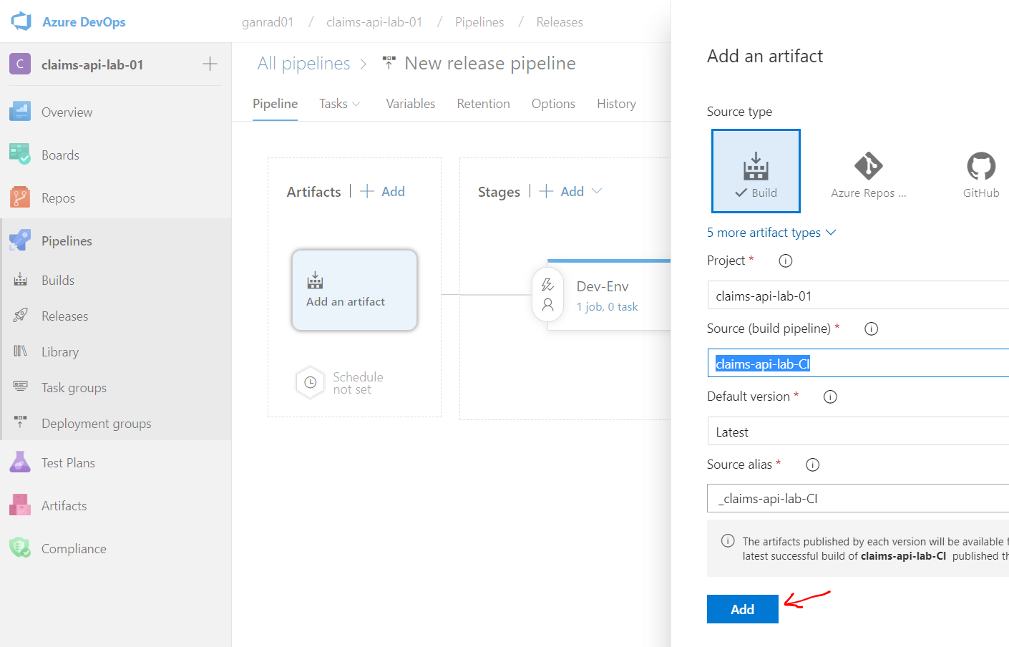Click the Schedule not set label
The width and height of the screenshot is (1009, 647).
tap(358, 383)
